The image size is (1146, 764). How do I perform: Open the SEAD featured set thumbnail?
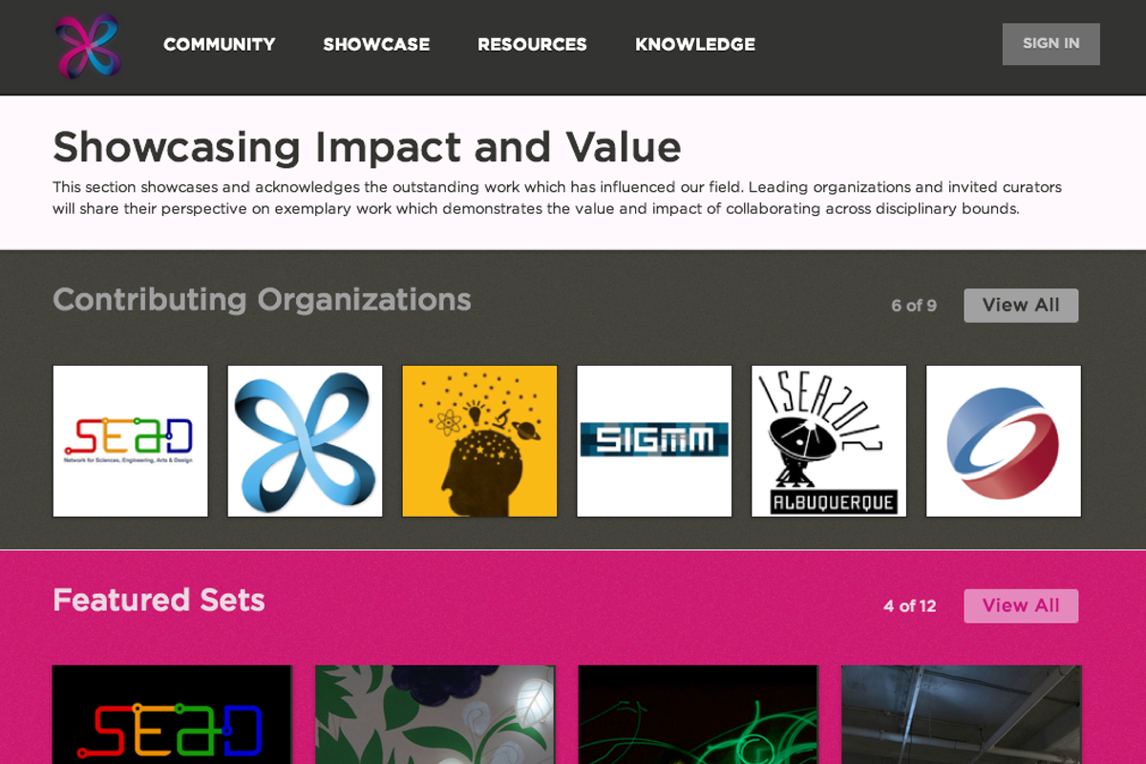pyautogui.click(x=172, y=714)
